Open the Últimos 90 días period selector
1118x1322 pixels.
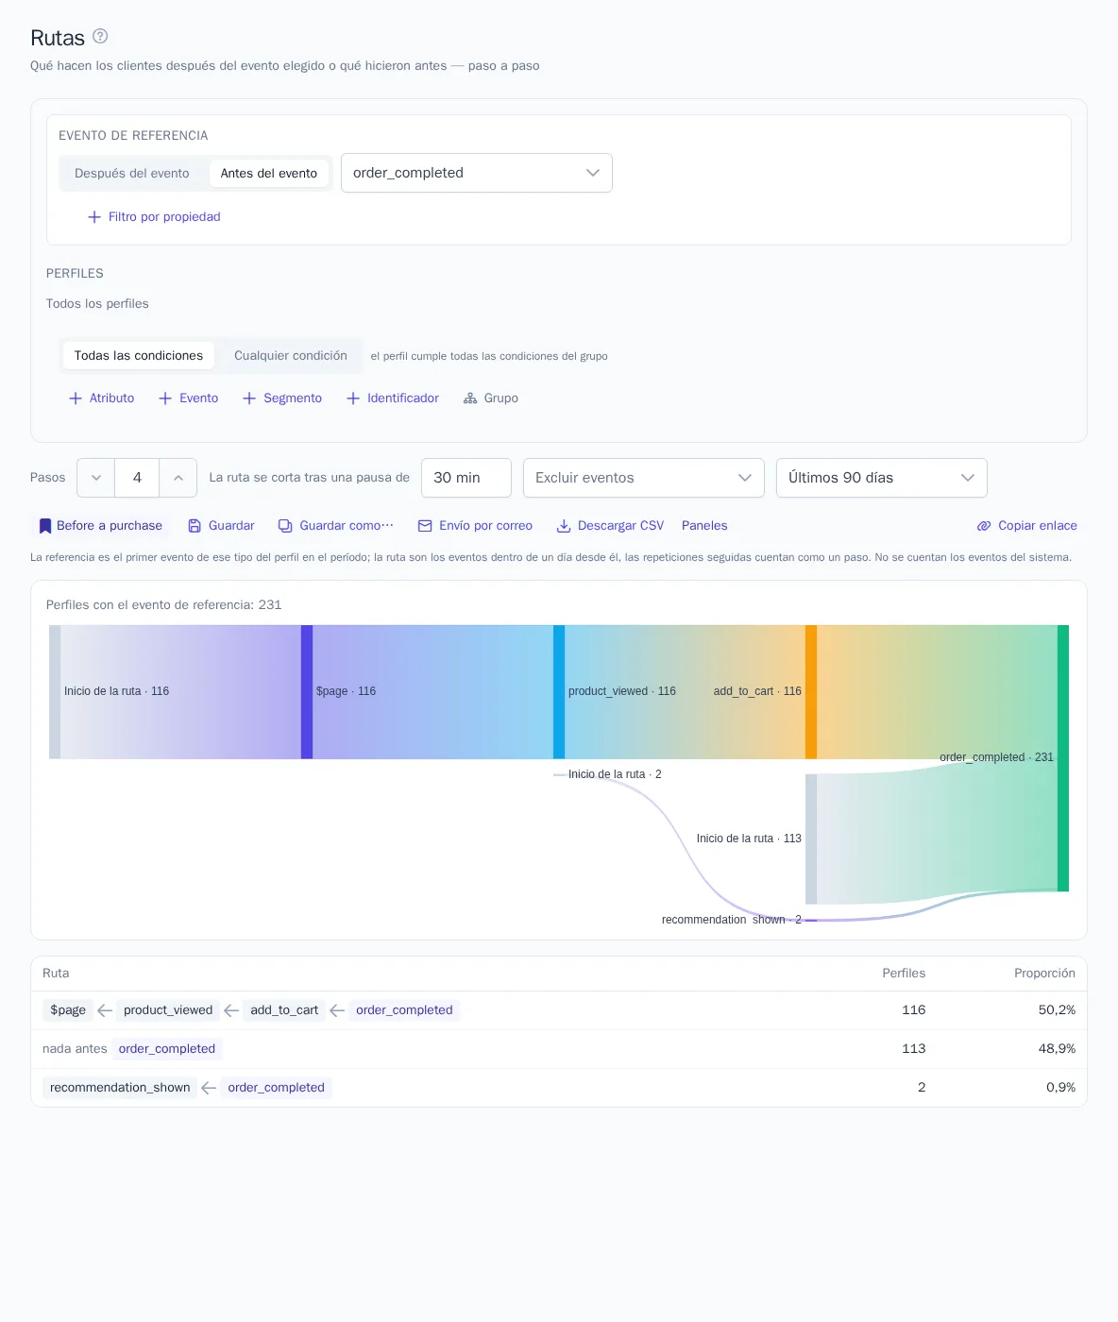tap(882, 478)
